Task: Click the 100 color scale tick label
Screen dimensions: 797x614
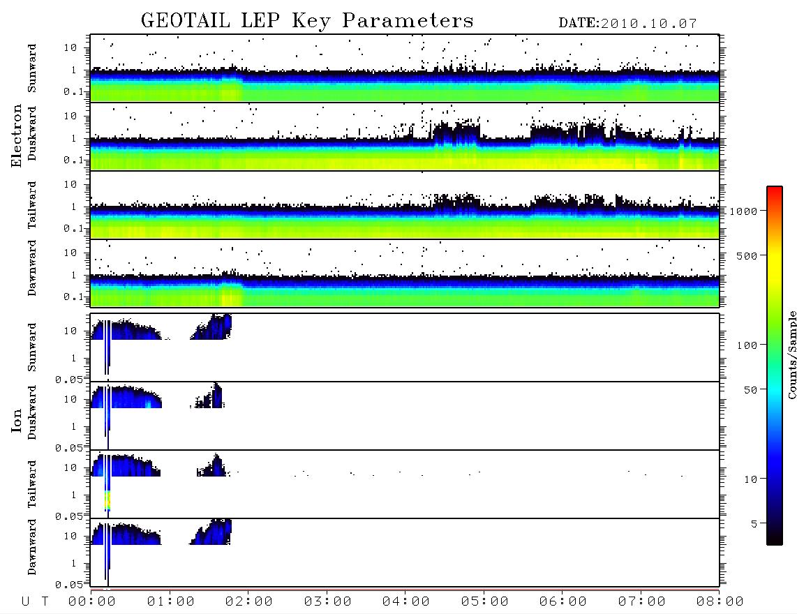Action: coord(747,345)
